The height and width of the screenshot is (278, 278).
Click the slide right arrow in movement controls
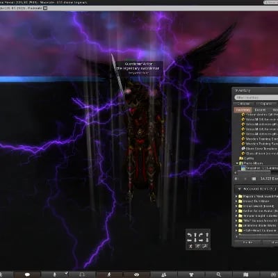(x=201, y=240)
